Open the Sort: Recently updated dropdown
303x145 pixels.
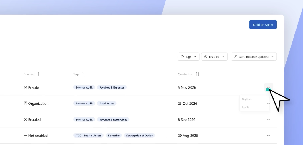[254, 56]
